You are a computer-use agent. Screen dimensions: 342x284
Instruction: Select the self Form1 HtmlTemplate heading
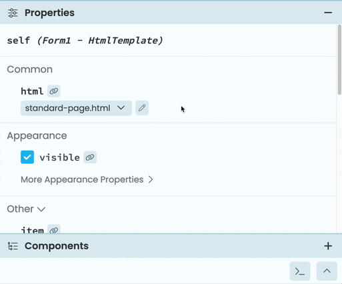tap(85, 41)
